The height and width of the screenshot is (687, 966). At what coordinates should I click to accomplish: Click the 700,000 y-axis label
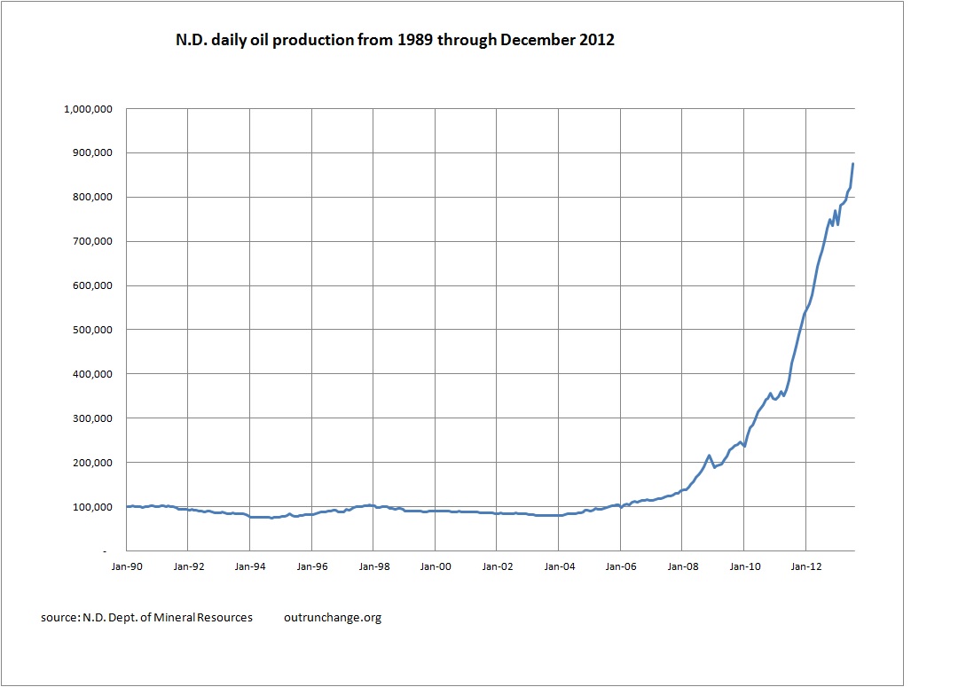(91, 241)
